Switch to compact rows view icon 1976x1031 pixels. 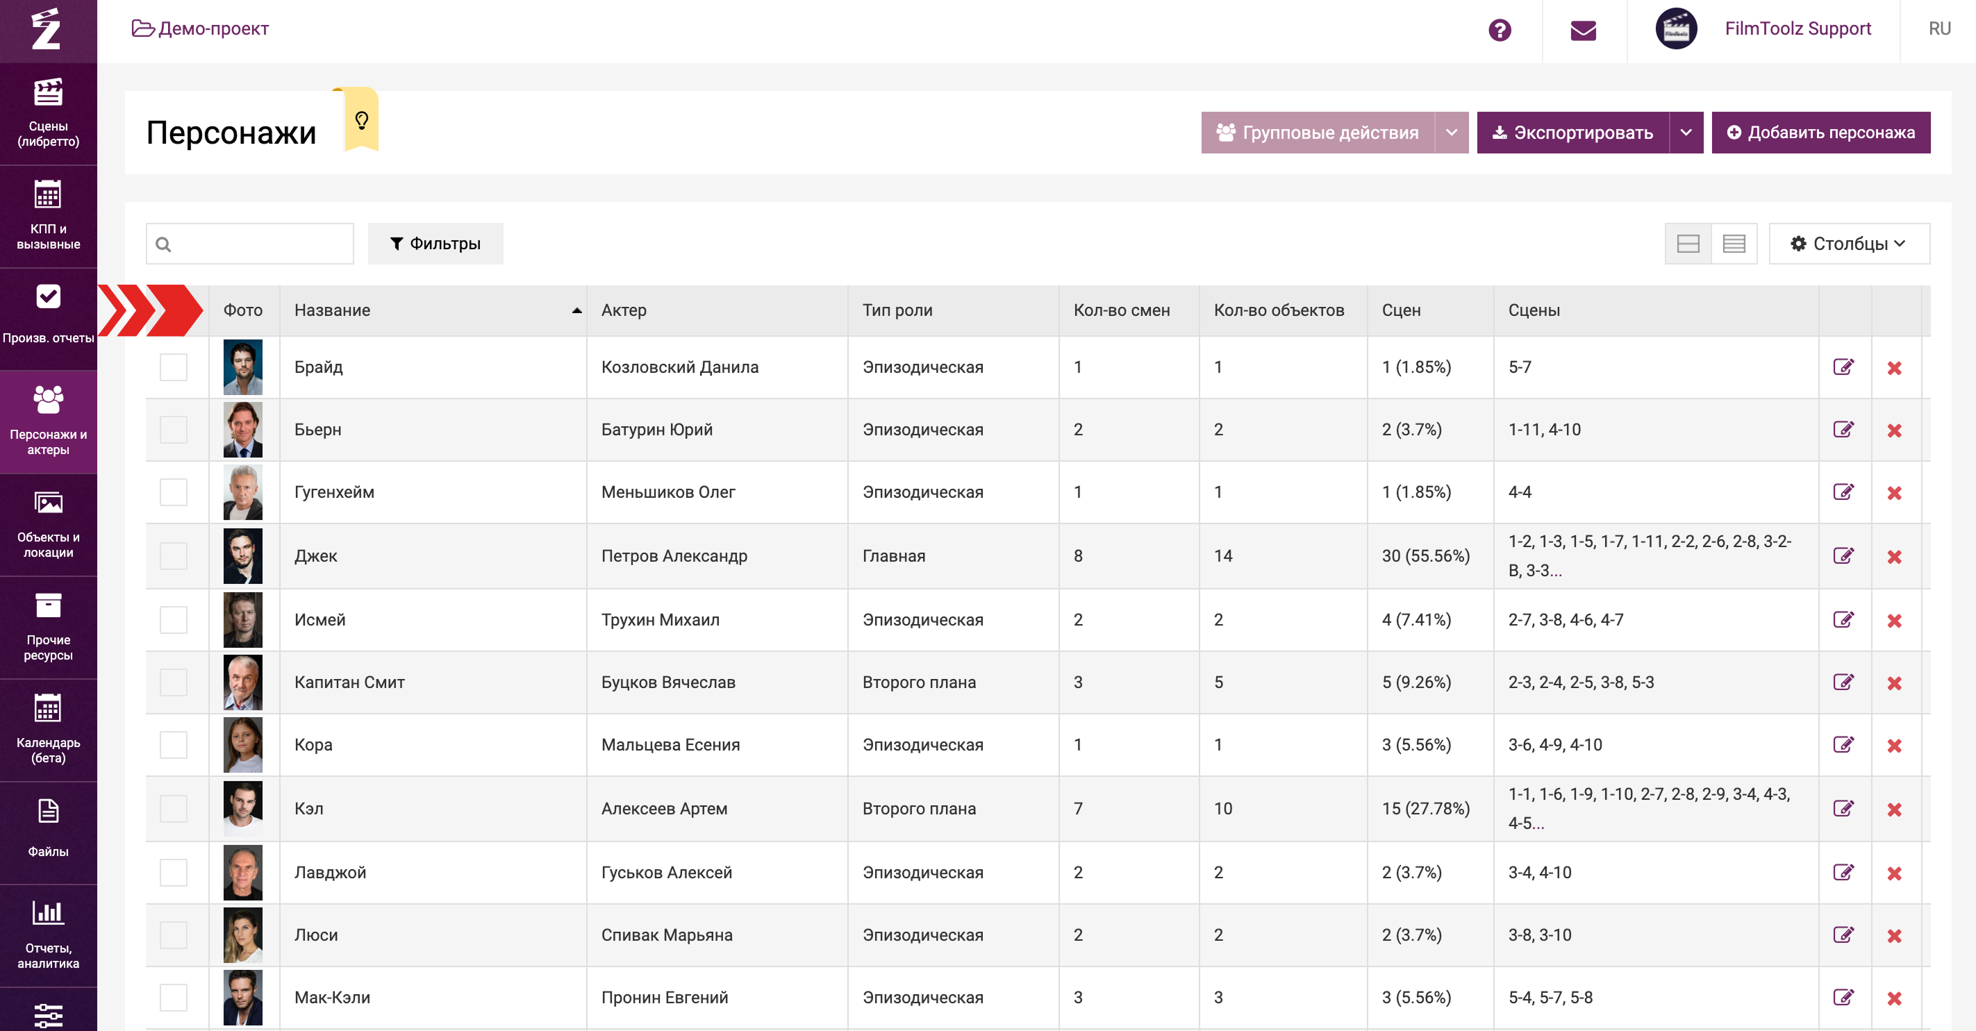point(1734,244)
